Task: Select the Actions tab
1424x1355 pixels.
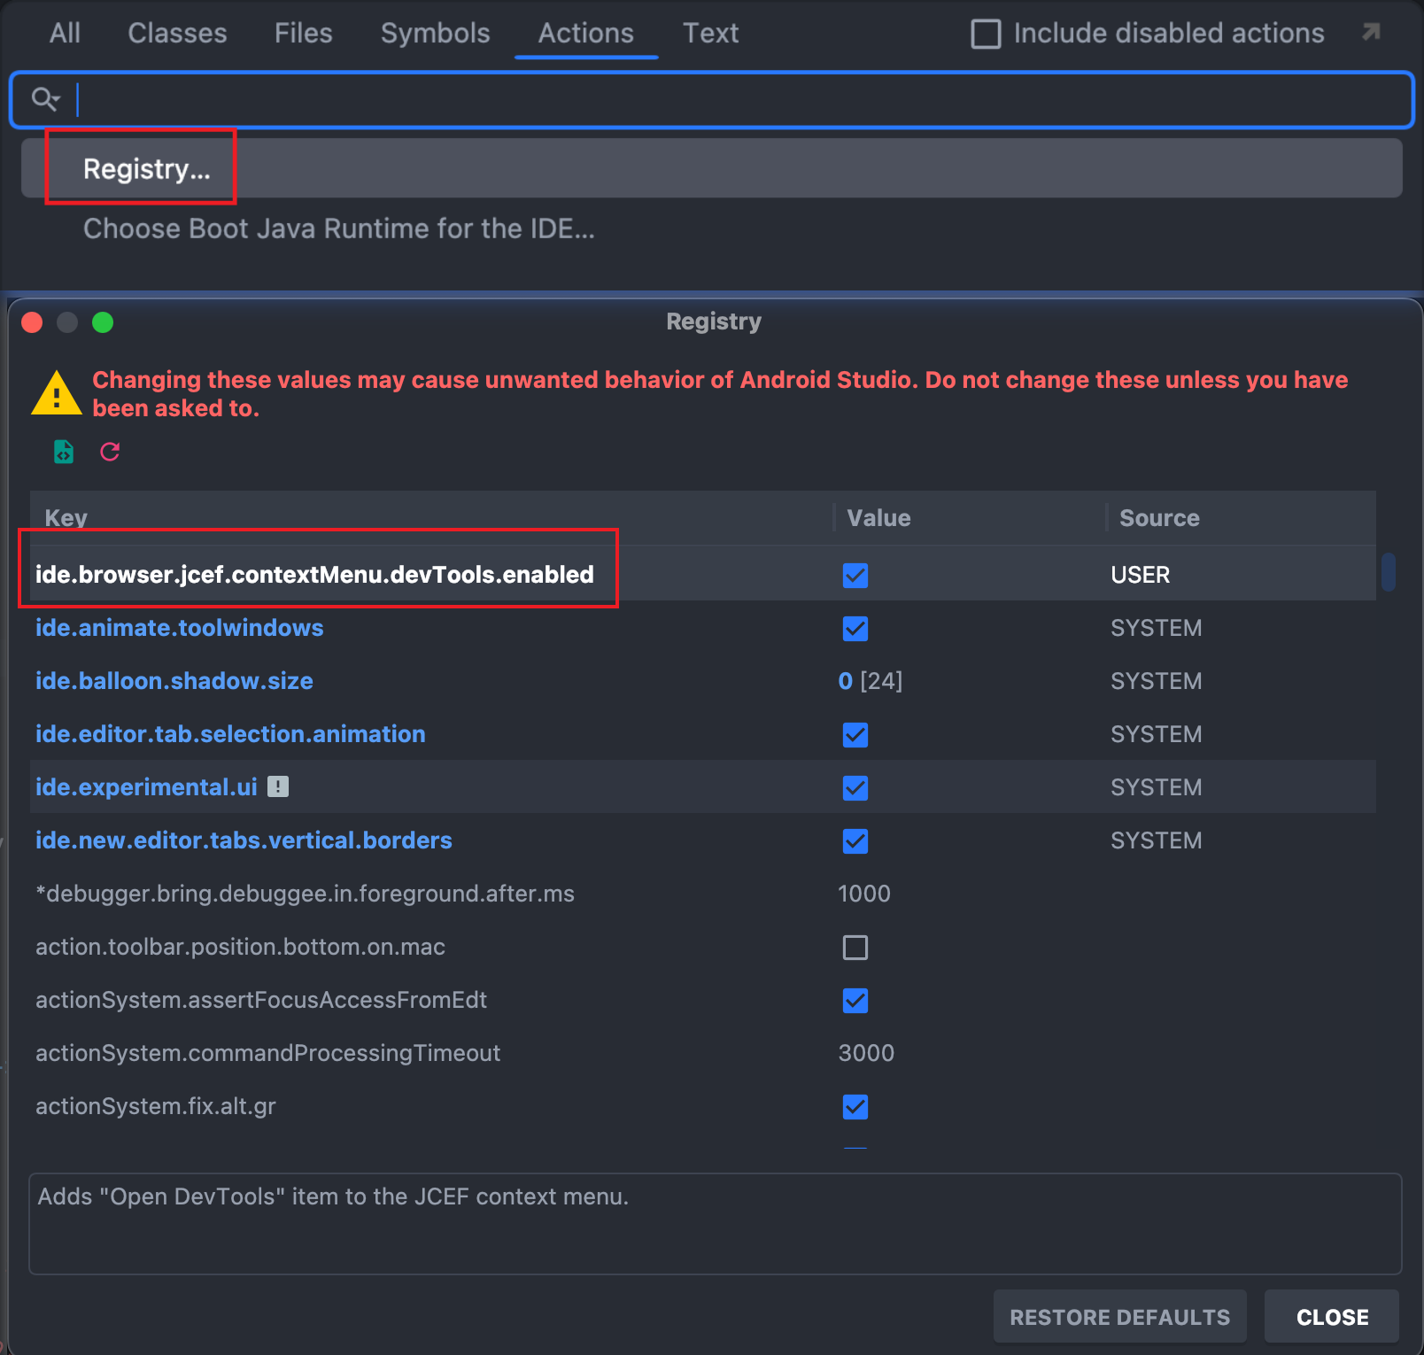Action: pyautogui.click(x=585, y=34)
